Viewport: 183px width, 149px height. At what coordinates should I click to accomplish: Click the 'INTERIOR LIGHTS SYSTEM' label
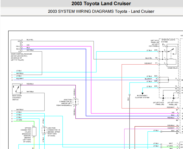pyautogui.click(x=168, y=41)
